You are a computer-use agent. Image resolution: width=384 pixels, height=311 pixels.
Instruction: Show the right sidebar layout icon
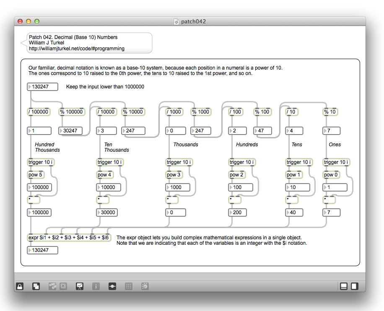tap(355, 286)
